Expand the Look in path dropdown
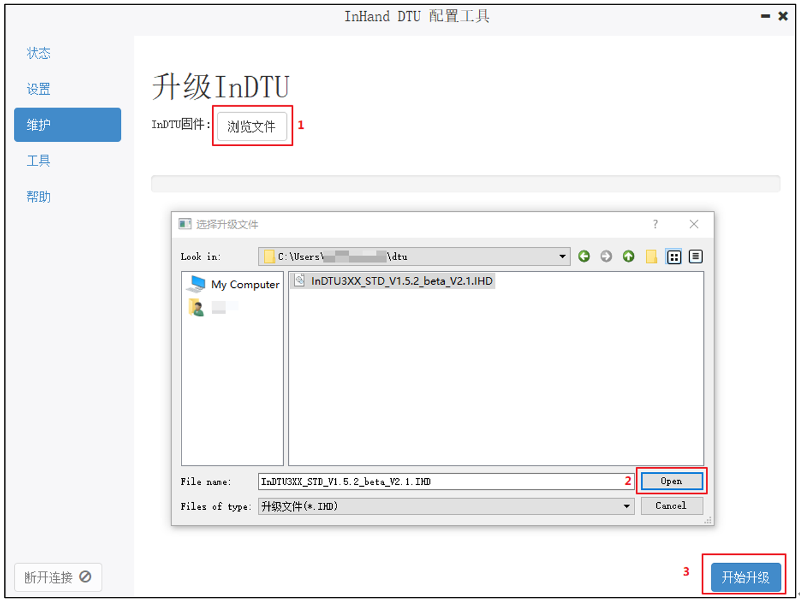This screenshot has height=602, width=800. [x=562, y=256]
